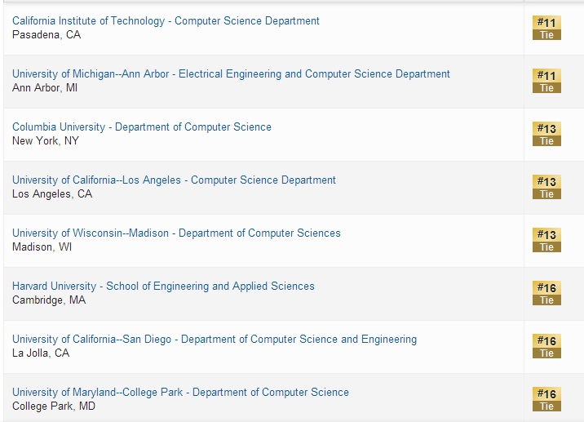584x422 pixels.
Task: Click the #11 Tie badge for Michigan
Action: point(546,81)
